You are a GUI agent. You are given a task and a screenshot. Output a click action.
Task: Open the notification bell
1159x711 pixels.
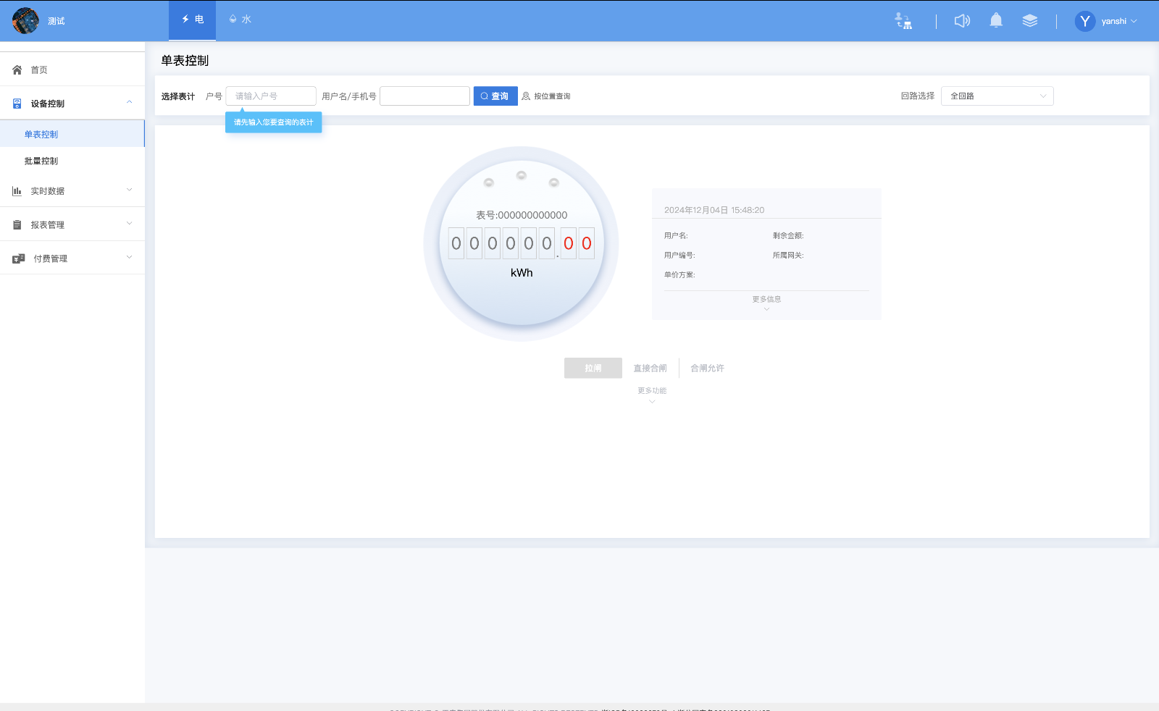[x=996, y=21]
